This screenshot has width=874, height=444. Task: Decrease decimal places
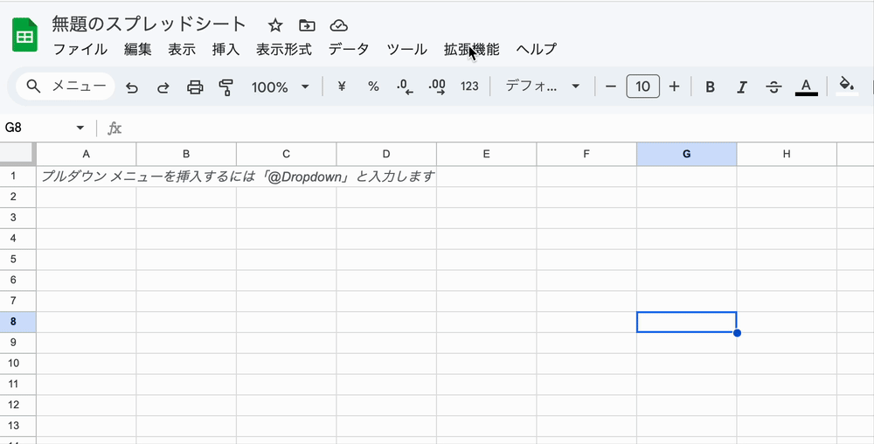[406, 87]
